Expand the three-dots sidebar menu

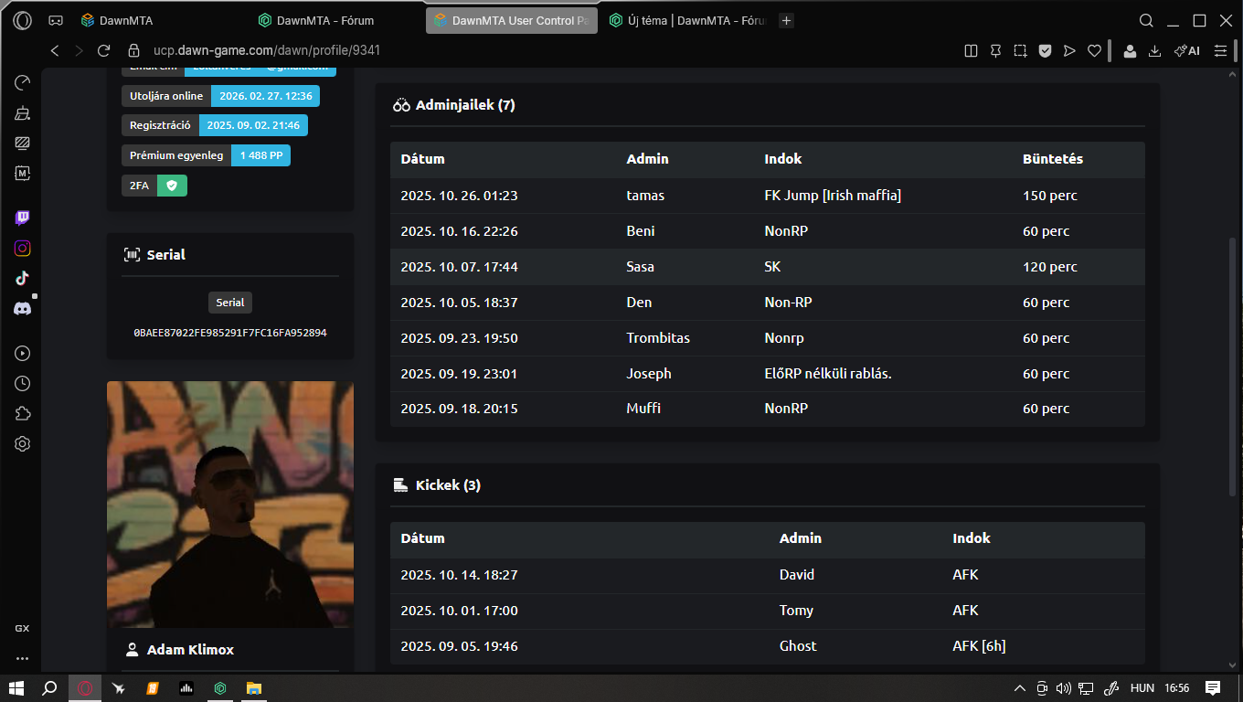tap(23, 658)
